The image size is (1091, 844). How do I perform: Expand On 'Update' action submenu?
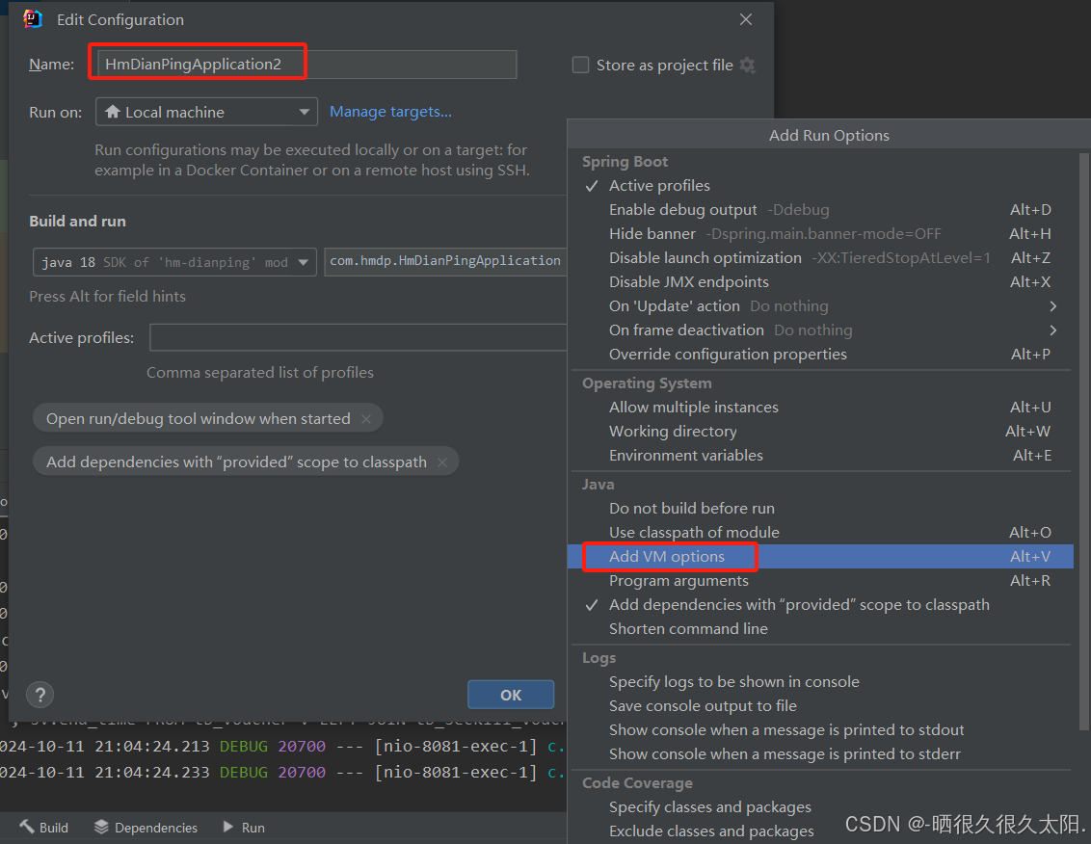tap(822, 306)
